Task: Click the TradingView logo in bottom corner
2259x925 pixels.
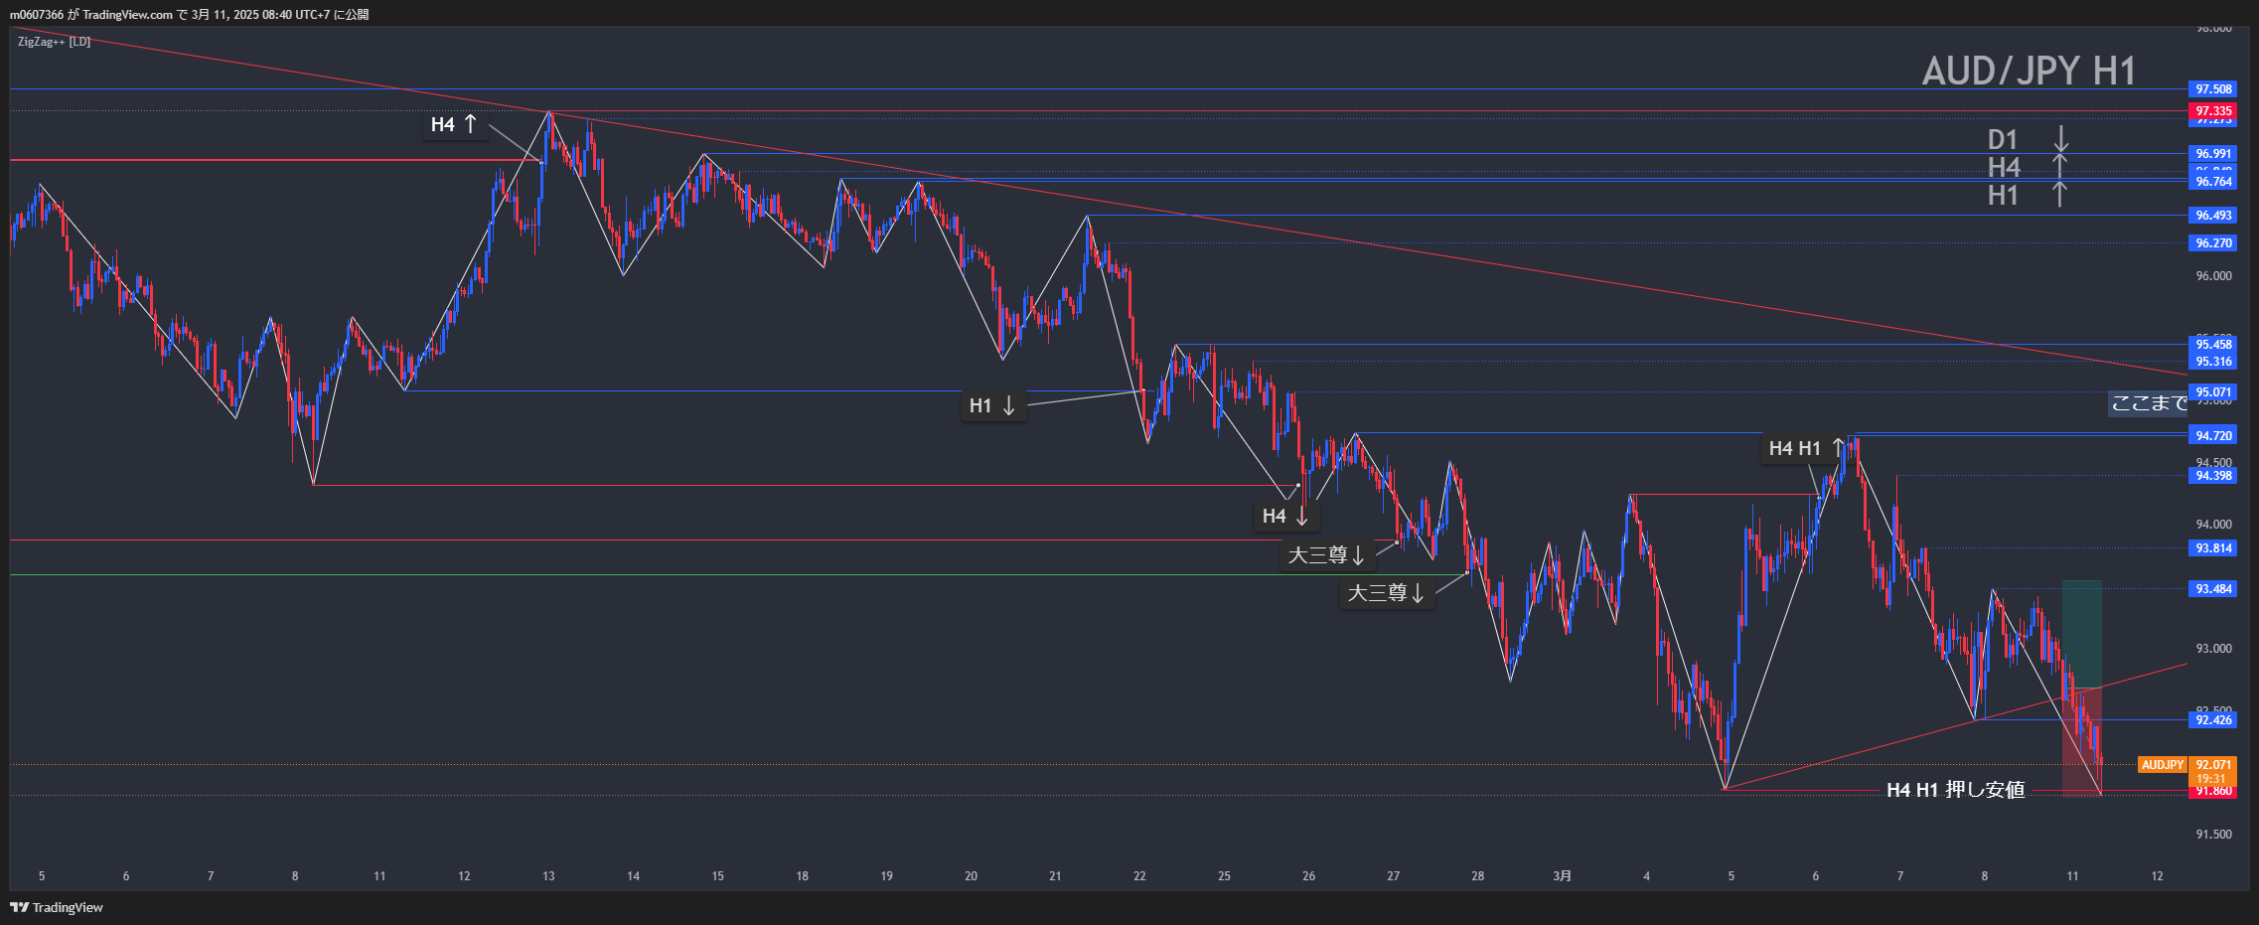Action: pos(57,907)
